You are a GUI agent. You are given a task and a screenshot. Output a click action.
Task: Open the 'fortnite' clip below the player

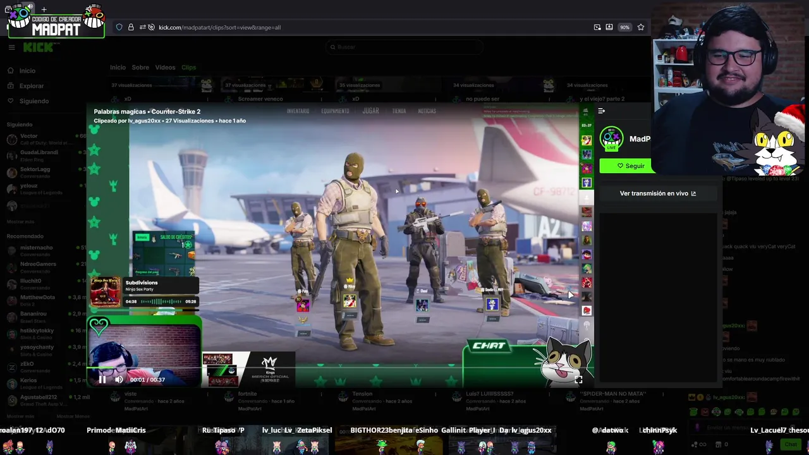pos(247,394)
